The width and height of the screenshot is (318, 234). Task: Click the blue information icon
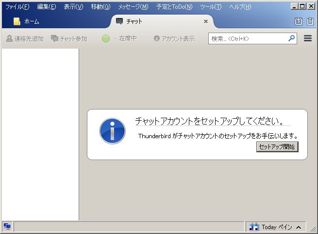[112, 131]
